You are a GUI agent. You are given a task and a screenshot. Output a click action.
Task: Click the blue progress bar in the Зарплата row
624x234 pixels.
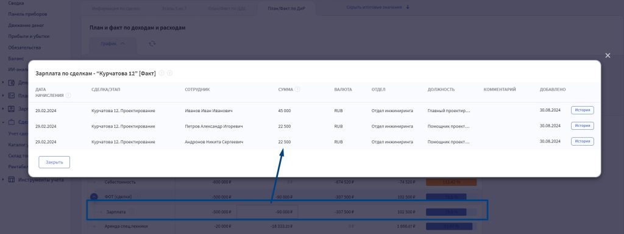452,212
